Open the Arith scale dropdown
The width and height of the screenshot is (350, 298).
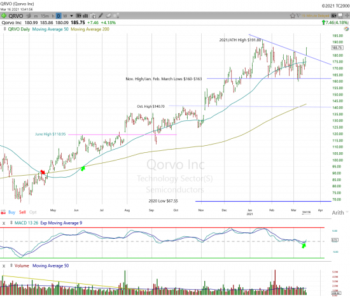(x=340, y=213)
